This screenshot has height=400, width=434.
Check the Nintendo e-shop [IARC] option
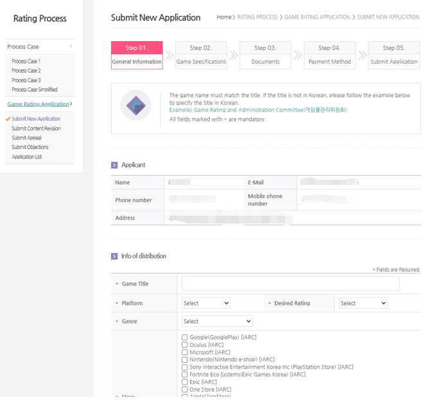(185, 360)
